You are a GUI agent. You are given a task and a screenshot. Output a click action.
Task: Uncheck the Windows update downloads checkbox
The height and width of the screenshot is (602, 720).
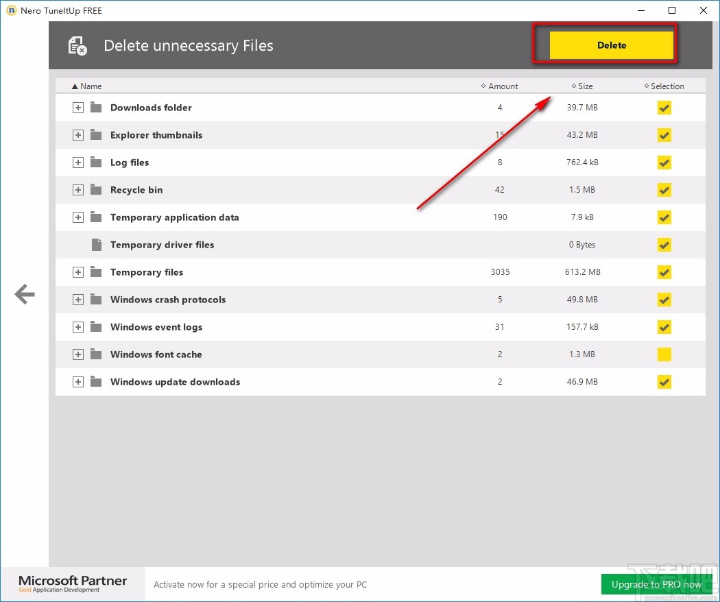[664, 382]
